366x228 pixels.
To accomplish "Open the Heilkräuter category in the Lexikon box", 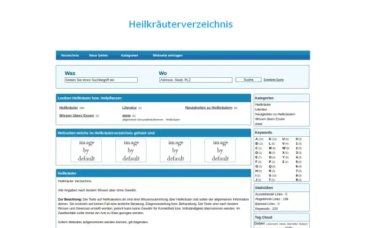I will [x=68, y=108].
